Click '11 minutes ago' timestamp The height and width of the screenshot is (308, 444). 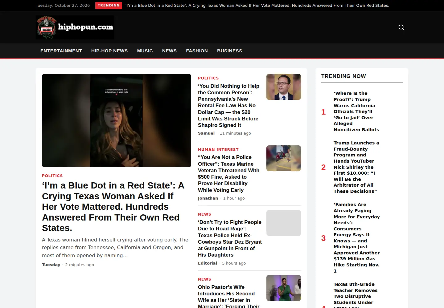235,133
